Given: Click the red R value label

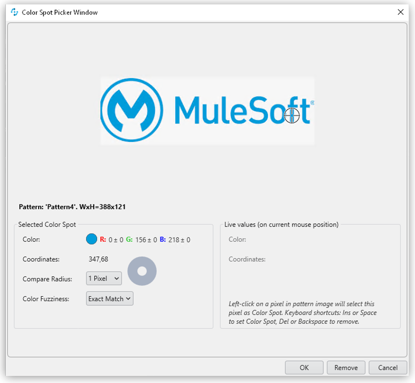Looking at the screenshot, I should click(103, 239).
